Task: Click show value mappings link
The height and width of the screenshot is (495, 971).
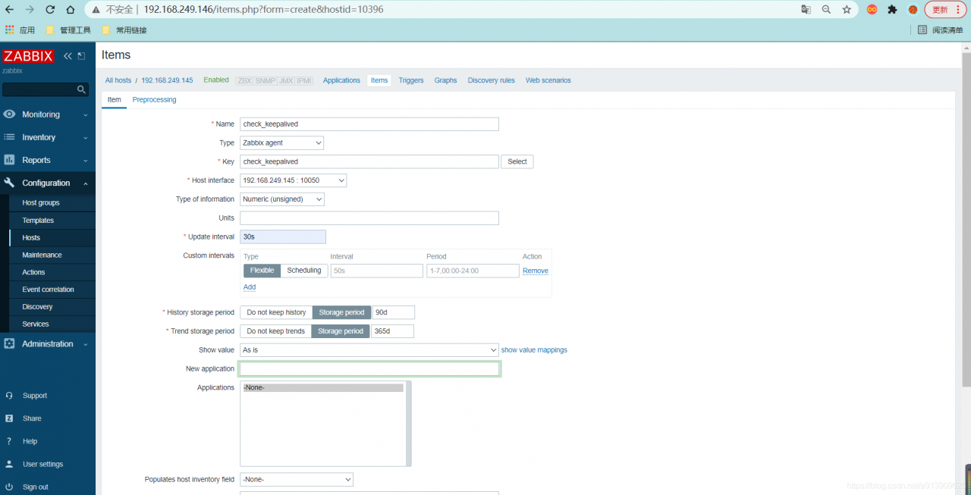Action: 534,350
